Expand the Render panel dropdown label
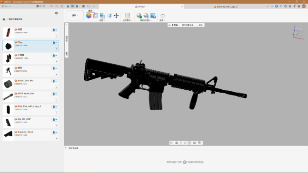The height and width of the screenshot is (173, 308). pos(162,20)
